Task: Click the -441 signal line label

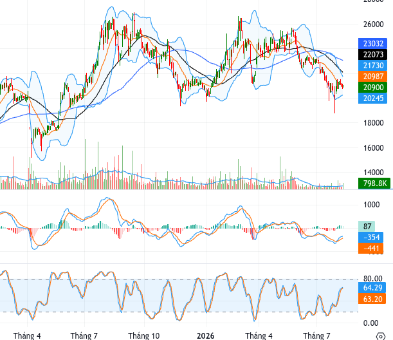Action: [370, 249]
